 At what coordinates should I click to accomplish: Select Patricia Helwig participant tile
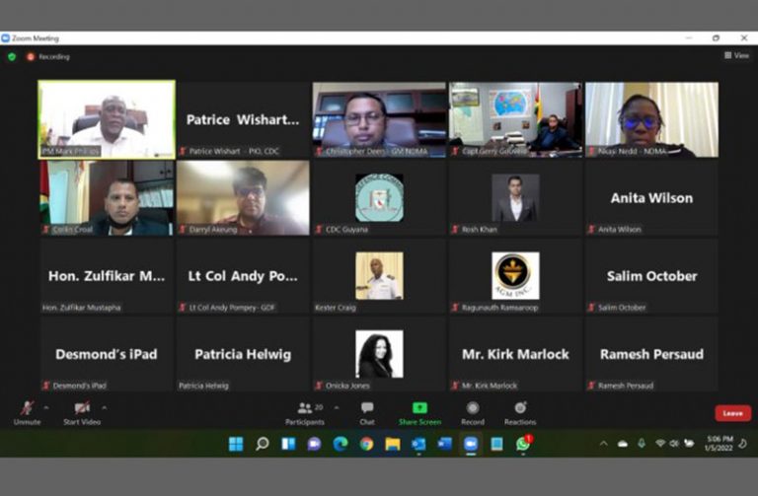coord(243,354)
